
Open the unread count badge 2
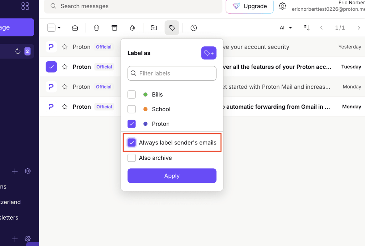(x=27, y=51)
